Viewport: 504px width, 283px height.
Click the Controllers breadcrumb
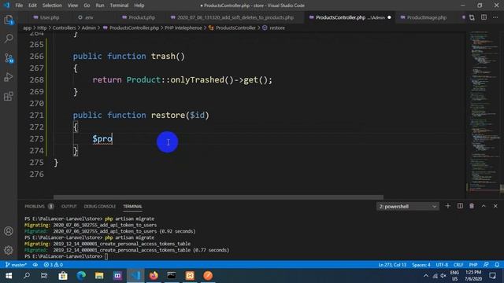[x=64, y=28]
